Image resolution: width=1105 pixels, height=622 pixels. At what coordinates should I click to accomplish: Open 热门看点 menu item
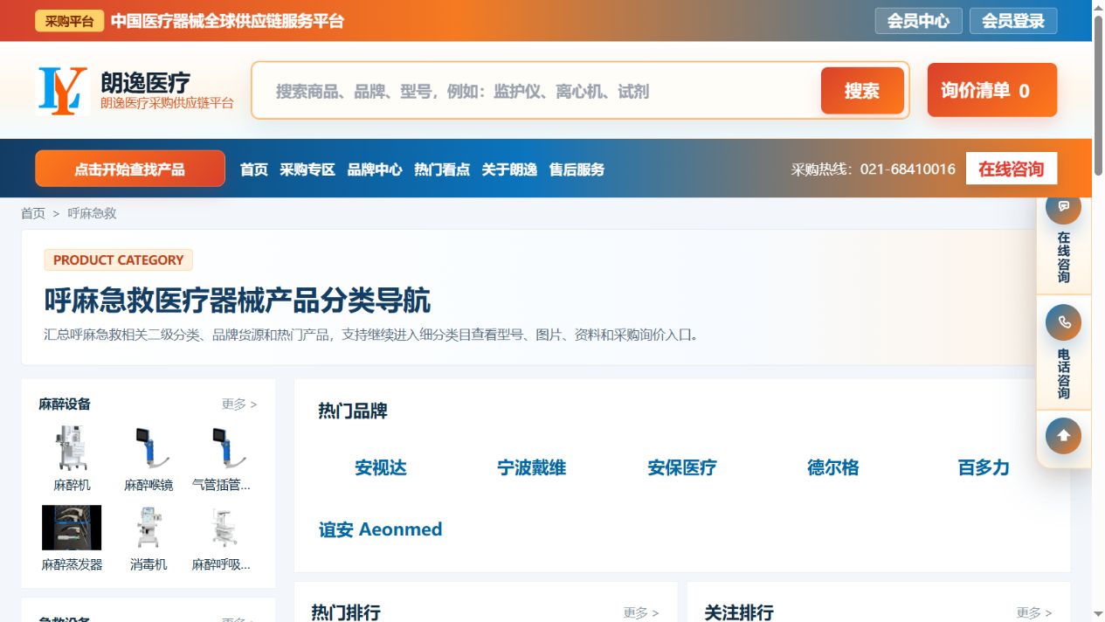[442, 169]
